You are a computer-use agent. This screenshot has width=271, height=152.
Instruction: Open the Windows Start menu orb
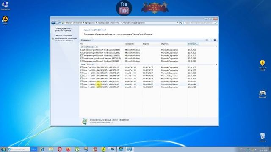pyautogui.click(x=4, y=149)
